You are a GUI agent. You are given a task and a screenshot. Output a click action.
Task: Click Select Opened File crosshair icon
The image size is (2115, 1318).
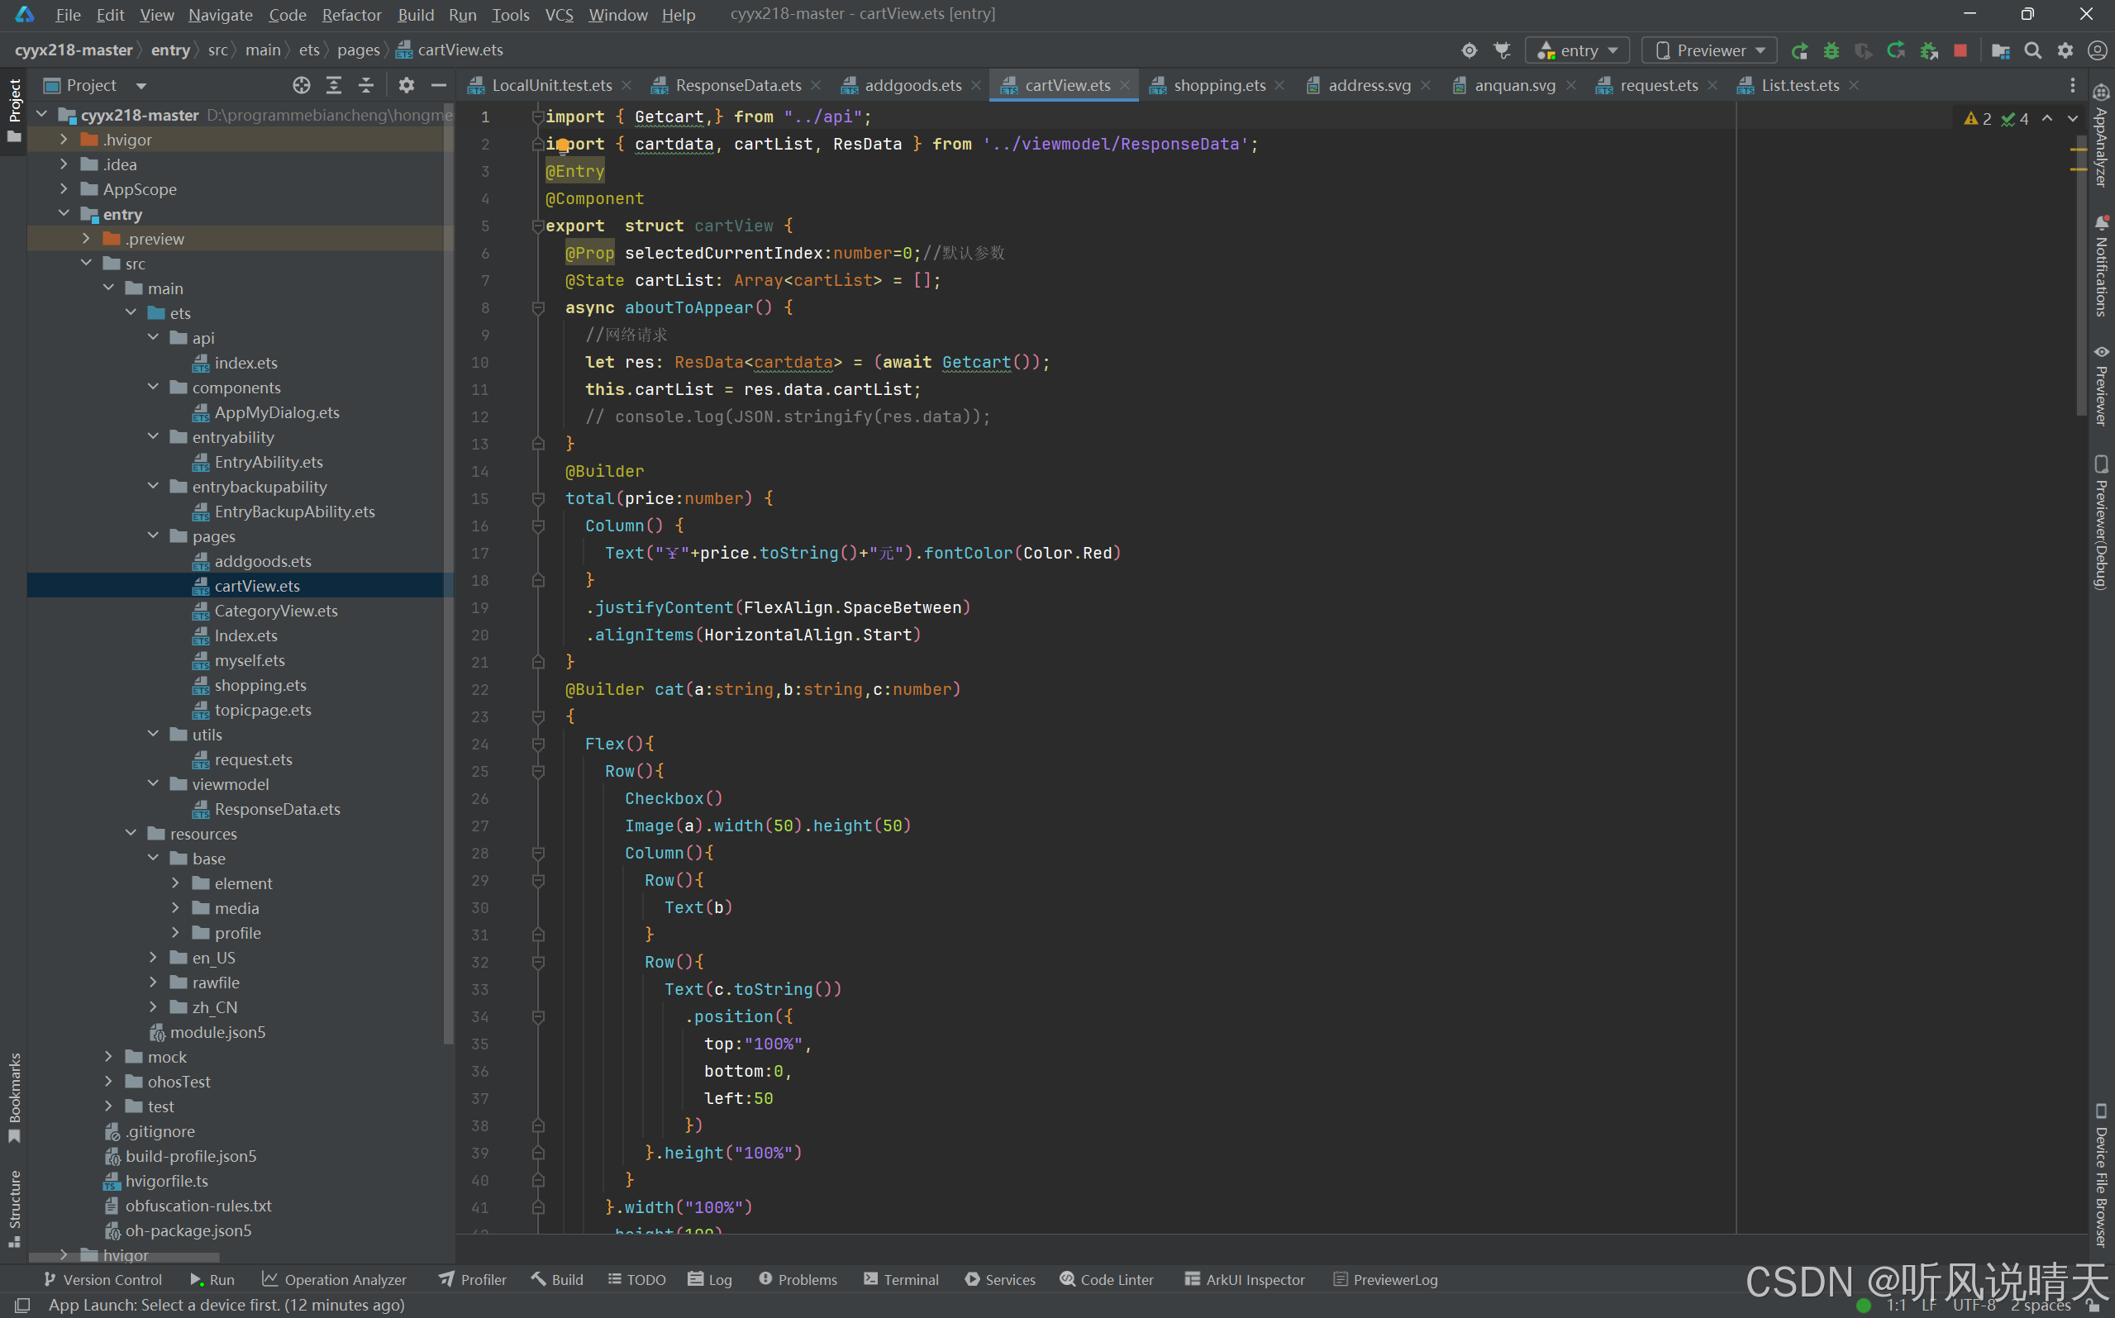302,84
